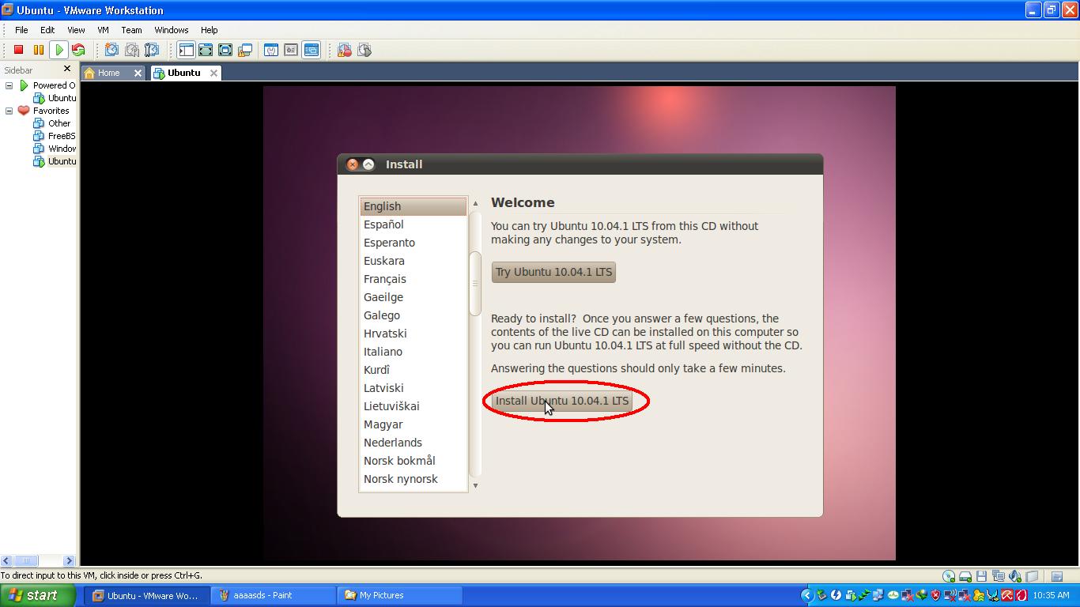
Task: Take a snapshot with the toolbar icon
Action: pos(111,50)
